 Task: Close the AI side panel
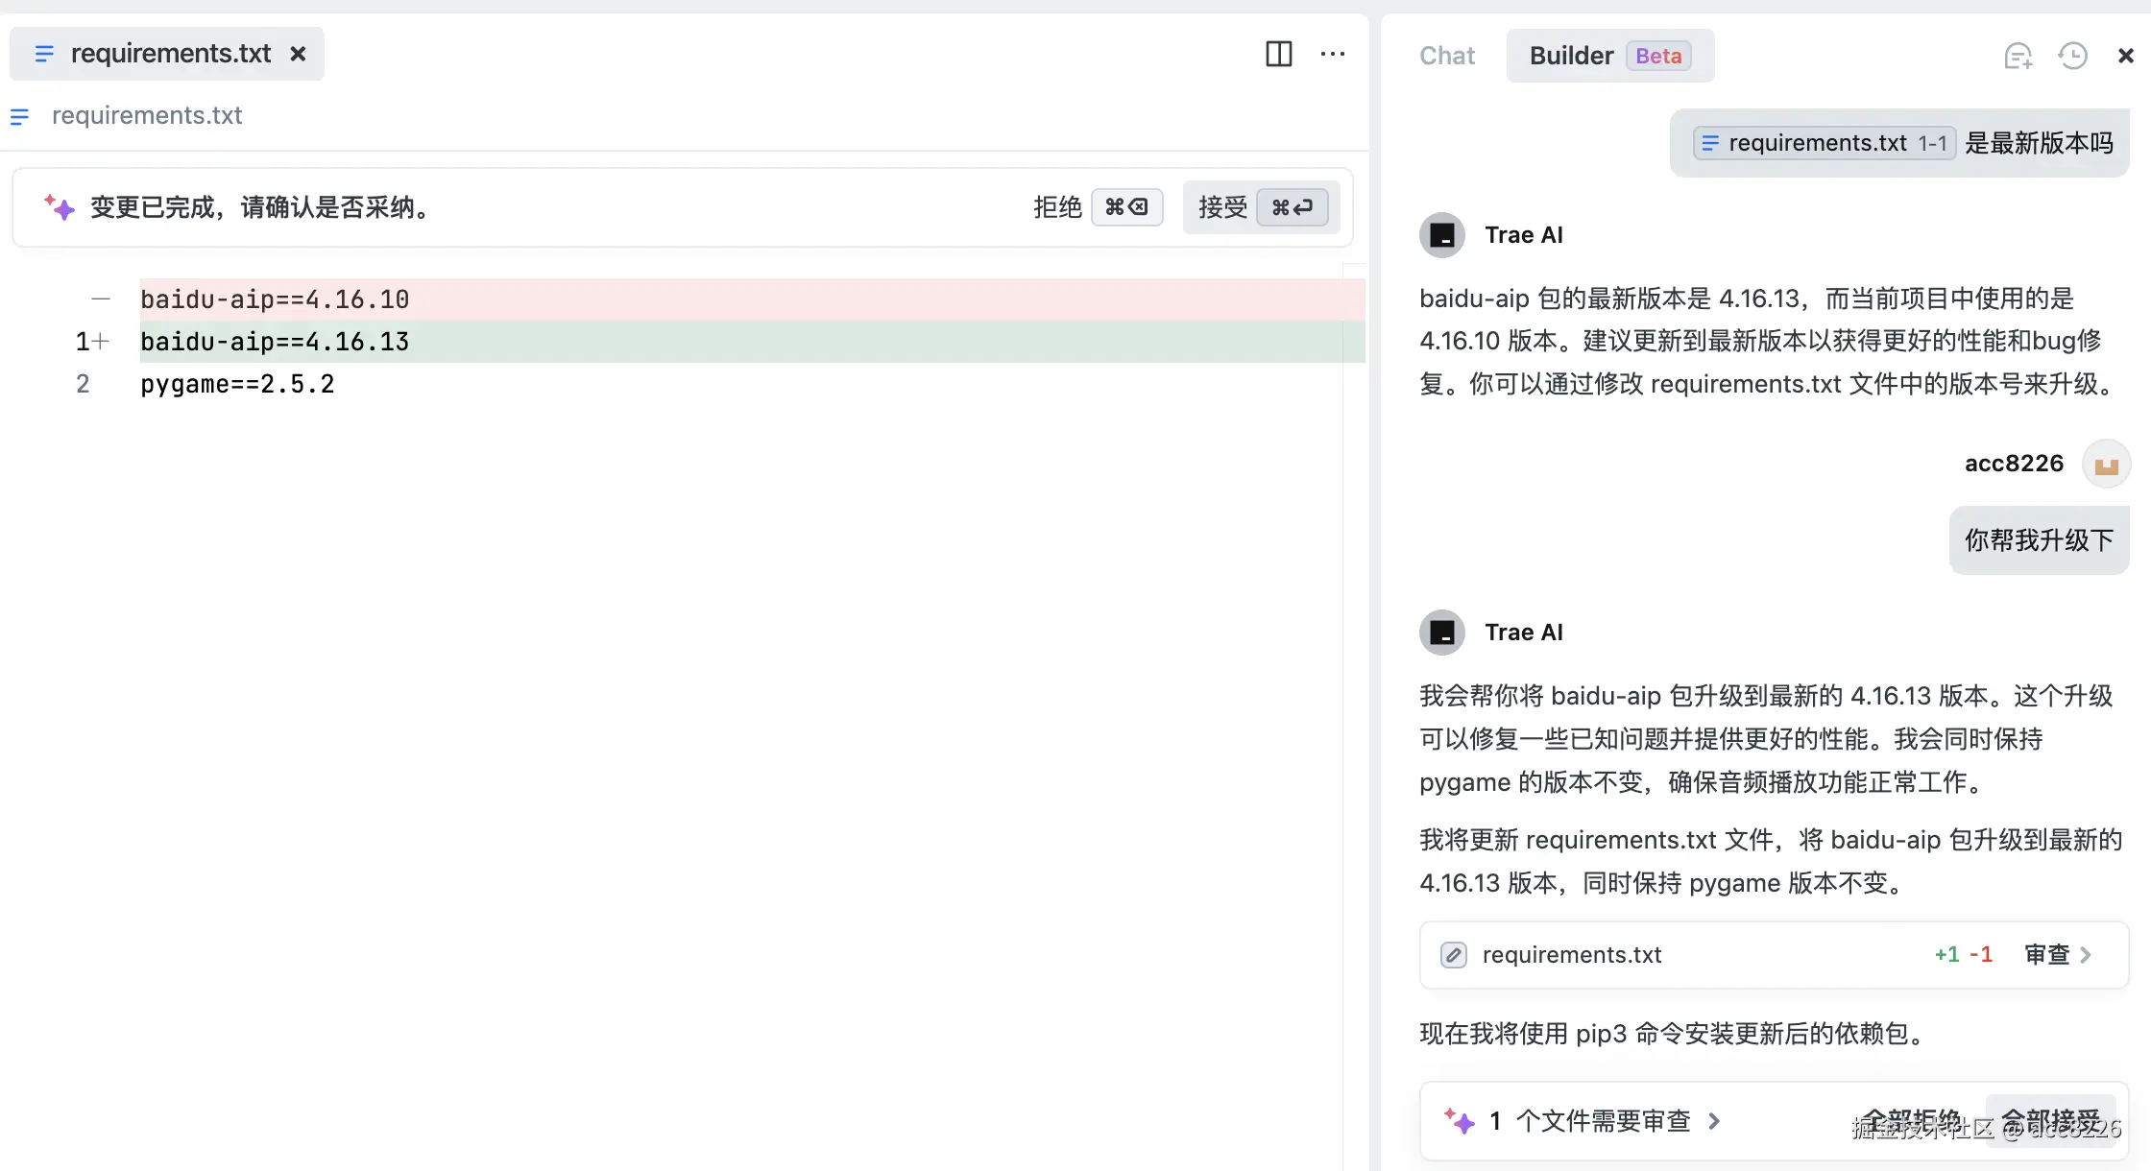point(2125,57)
